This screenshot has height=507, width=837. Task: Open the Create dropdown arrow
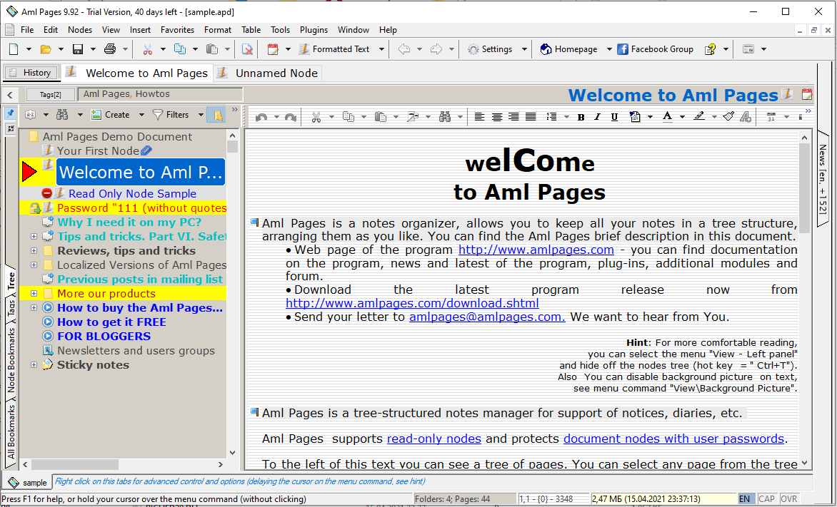point(141,115)
